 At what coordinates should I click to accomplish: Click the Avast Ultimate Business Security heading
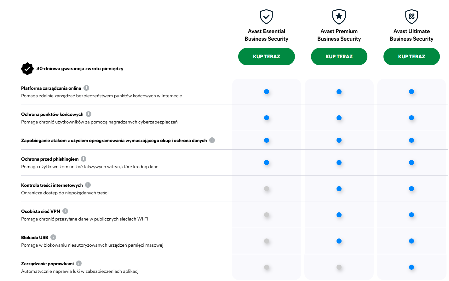click(412, 35)
